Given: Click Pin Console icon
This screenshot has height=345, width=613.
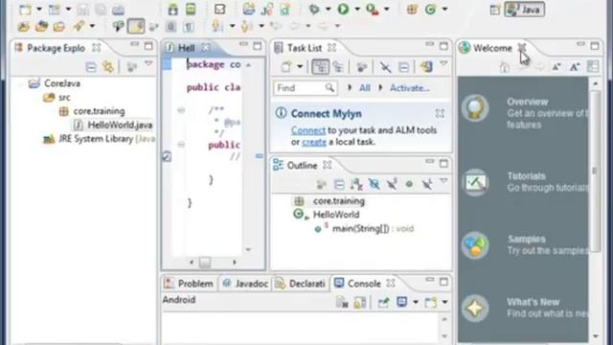Looking at the screenshot, I should 383,302.
